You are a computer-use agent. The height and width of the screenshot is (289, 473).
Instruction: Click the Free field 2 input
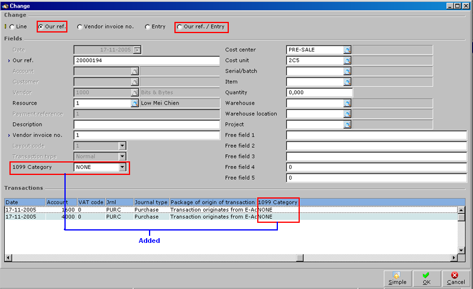[x=377, y=146]
